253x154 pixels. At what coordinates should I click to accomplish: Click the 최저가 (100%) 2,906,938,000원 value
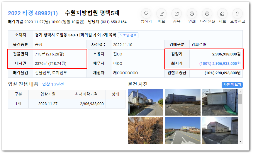[220, 63]
